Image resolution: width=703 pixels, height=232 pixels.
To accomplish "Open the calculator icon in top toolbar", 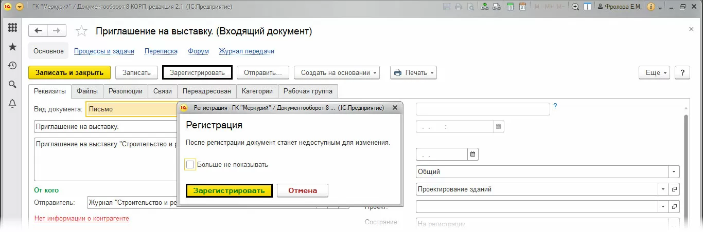I will pyautogui.click(x=510, y=7).
